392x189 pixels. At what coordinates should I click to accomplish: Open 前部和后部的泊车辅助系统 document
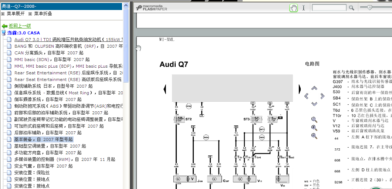(x=61, y=113)
